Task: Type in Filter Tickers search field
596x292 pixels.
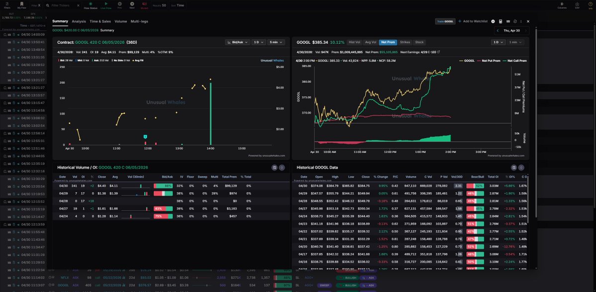Action: pyautogui.click(x=63, y=5)
